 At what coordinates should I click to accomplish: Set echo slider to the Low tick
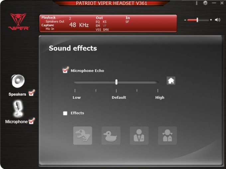pos(75,90)
